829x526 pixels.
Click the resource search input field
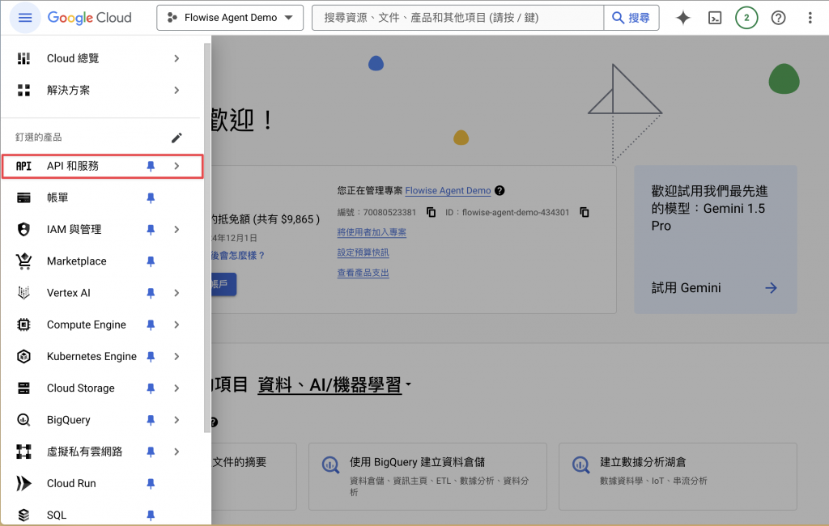[x=458, y=18]
